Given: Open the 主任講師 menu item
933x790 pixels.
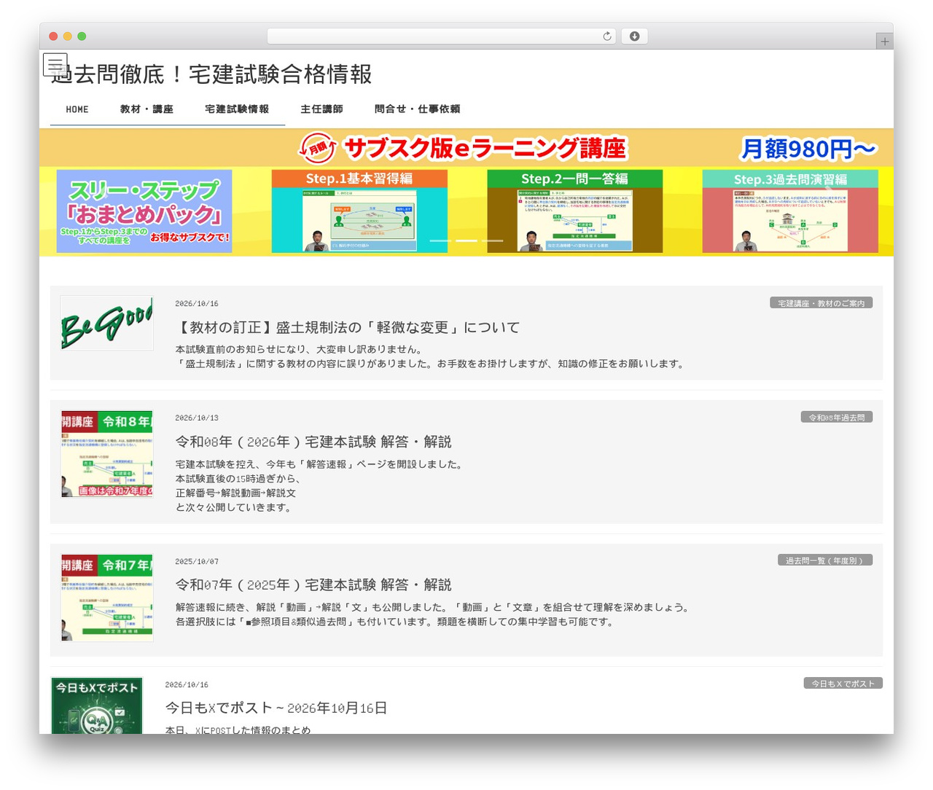Looking at the screenshot, I should pyautogui.click(x=321, y=109).
